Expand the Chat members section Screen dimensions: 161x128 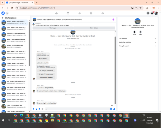pyautogui.click(x=137, y=39)
